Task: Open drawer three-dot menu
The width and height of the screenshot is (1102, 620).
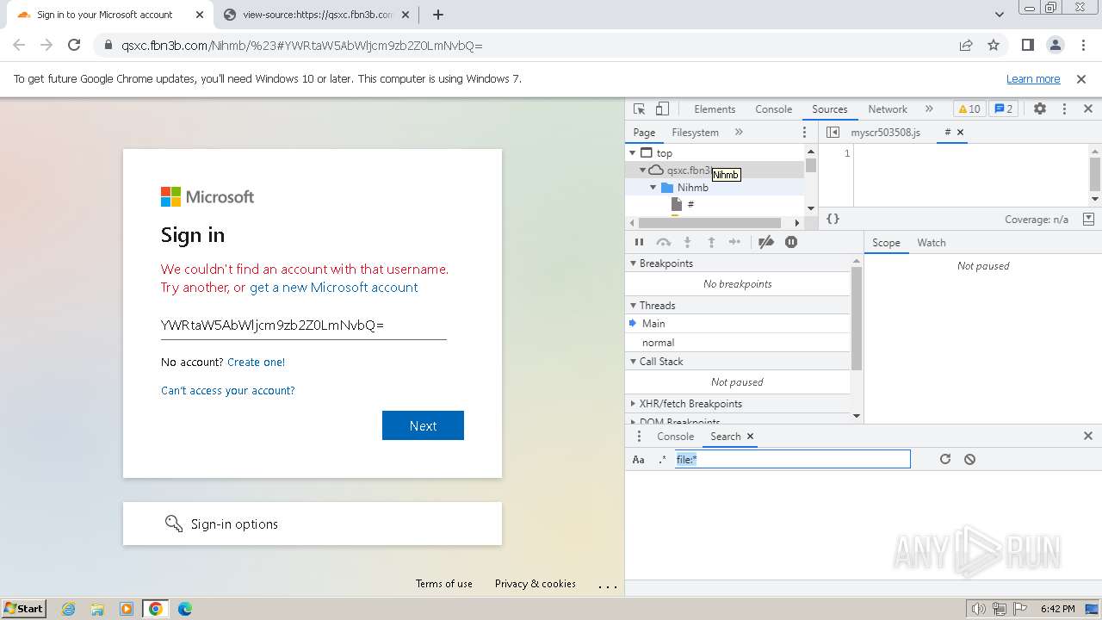Action: coord(639,437)
